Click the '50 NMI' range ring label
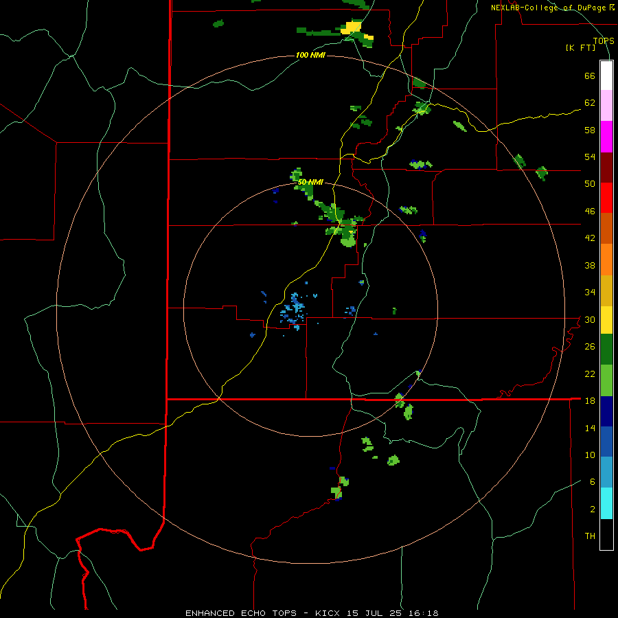 pyautogui.click(x=310, y=182)
